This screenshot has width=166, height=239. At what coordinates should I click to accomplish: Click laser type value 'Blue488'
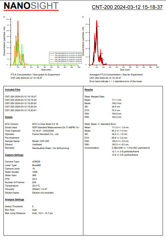pos(36,165)
